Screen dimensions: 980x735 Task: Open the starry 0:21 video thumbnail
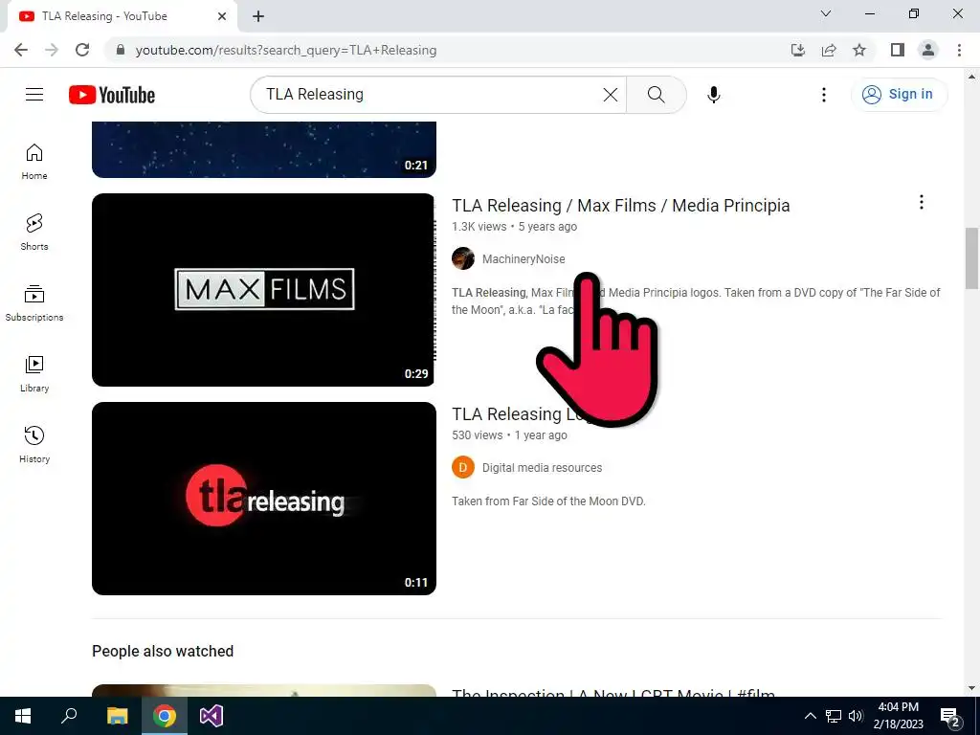[264, 149]
